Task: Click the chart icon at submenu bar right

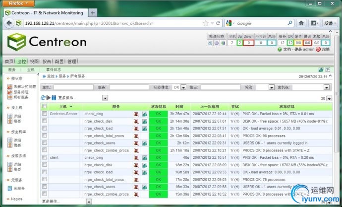Action: click(321, 69)
